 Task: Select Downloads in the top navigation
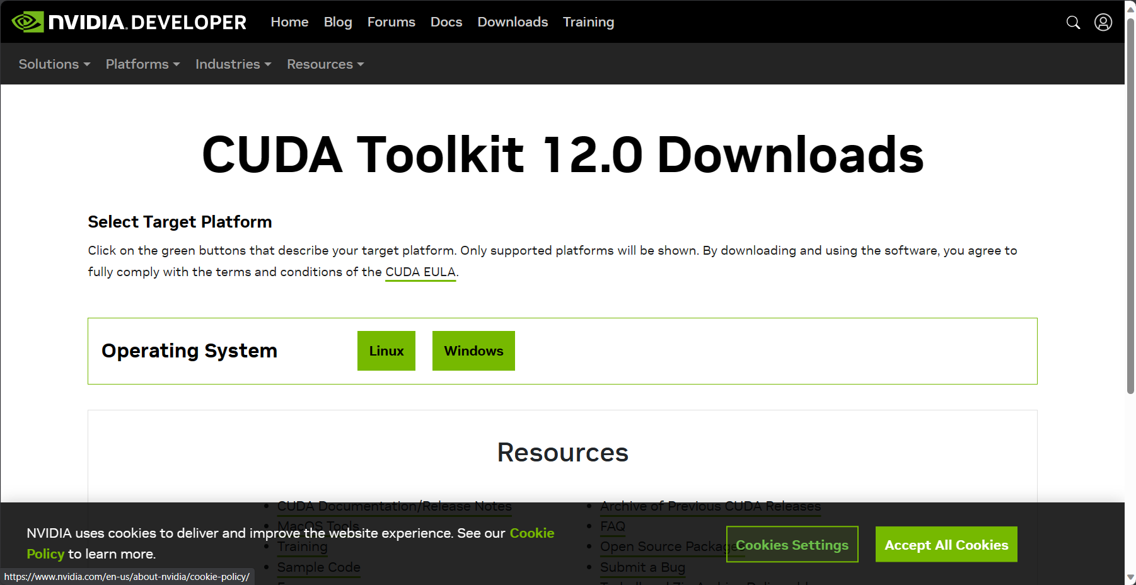pyautogui.click(x=513, y=22)
